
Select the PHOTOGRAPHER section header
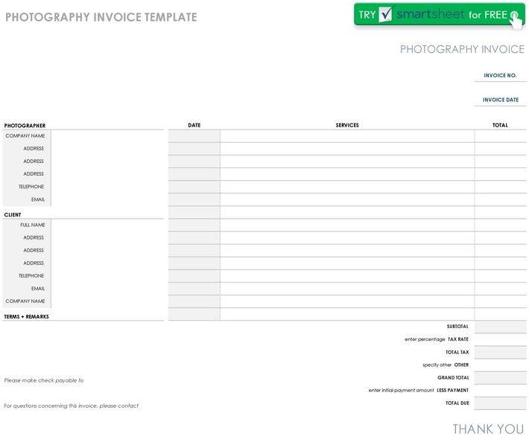(x=25, y=126)
